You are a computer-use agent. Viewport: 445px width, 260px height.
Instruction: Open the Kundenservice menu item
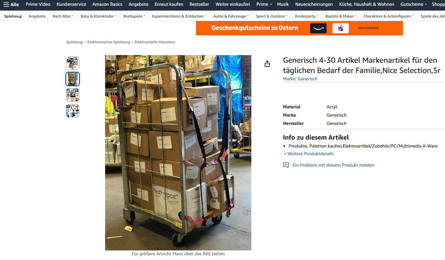point(71,4)
